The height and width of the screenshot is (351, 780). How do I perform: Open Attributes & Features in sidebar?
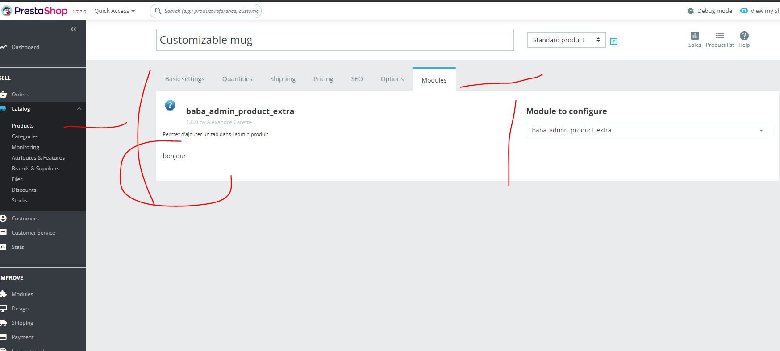click(x=38, y=158)
